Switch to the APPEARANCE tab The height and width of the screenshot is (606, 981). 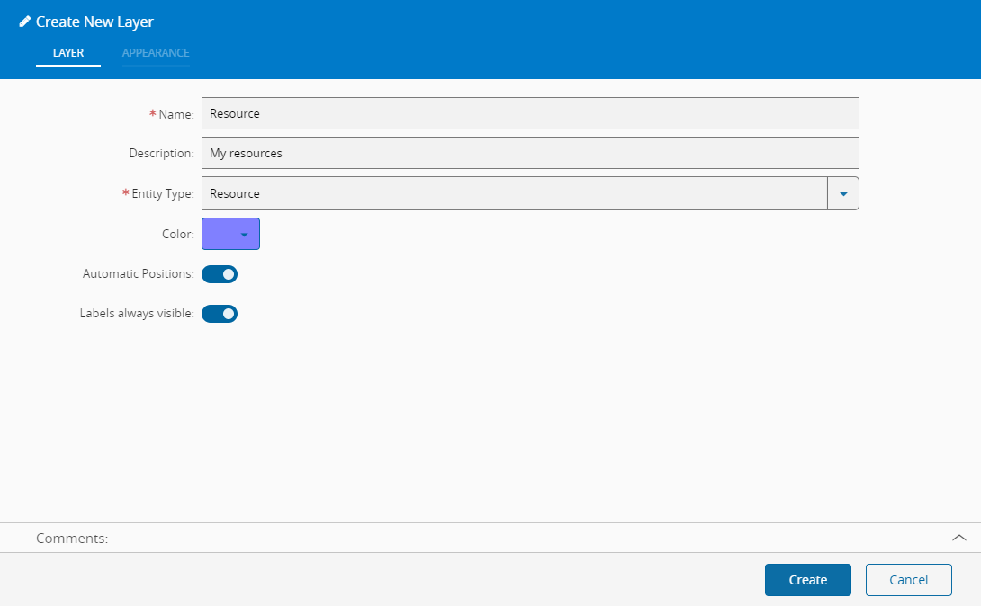pos(156,53)
